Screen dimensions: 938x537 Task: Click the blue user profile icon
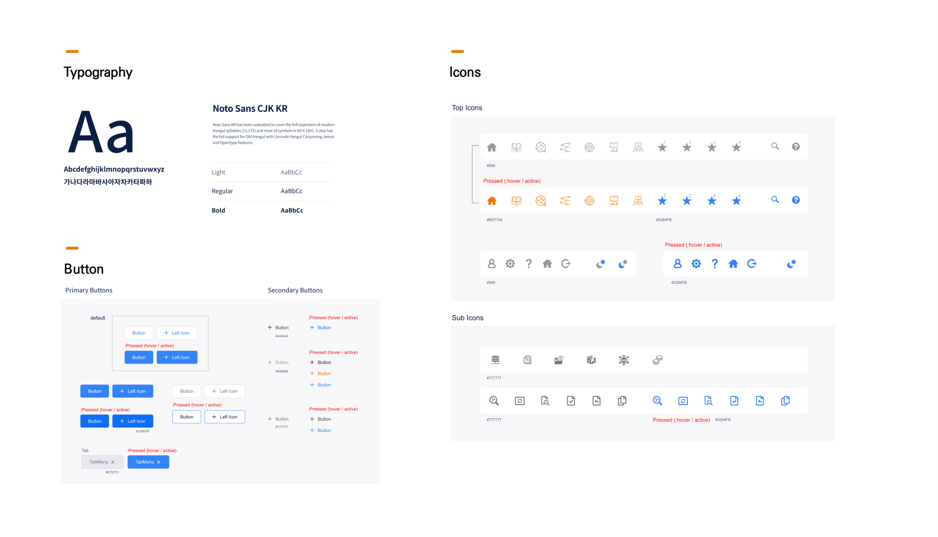(x=677, y=264)
